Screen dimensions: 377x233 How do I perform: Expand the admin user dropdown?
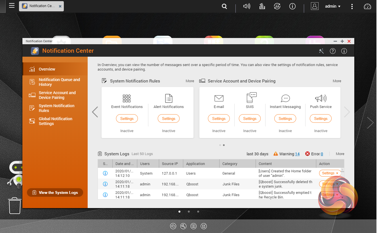333,6
